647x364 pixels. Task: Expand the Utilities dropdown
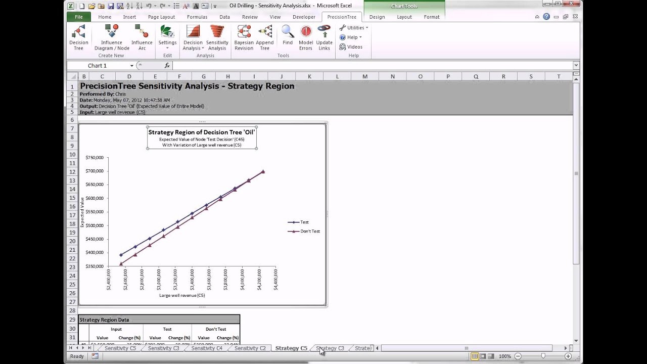pos(353,28)
